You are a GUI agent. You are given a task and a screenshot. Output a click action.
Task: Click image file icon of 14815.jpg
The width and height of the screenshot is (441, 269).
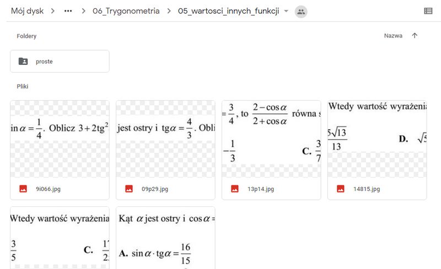(340, 189)
